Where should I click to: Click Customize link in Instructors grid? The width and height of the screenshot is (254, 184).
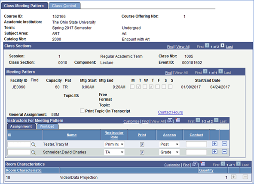(x=132, y=121)
